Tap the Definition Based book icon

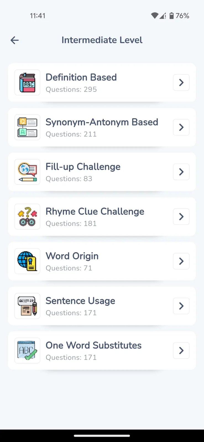click(x=27, y=83)
